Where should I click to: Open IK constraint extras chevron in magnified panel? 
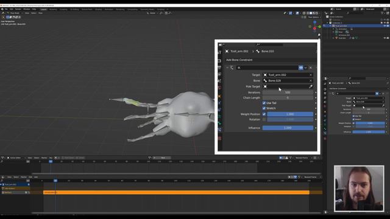tap(306, 68)
